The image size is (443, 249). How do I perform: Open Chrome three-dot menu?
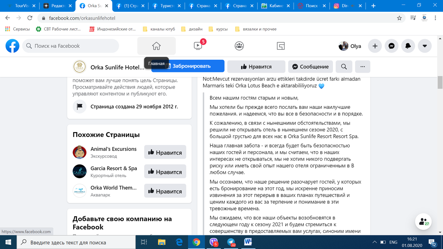pyautogui.click(x=436, y=18)
